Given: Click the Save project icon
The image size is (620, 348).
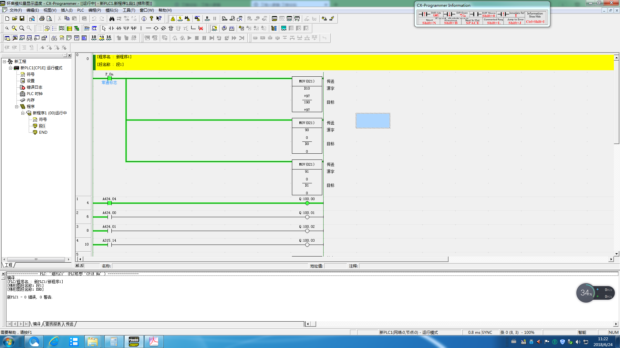Looking at the screenshot, I should pos(22,19).
